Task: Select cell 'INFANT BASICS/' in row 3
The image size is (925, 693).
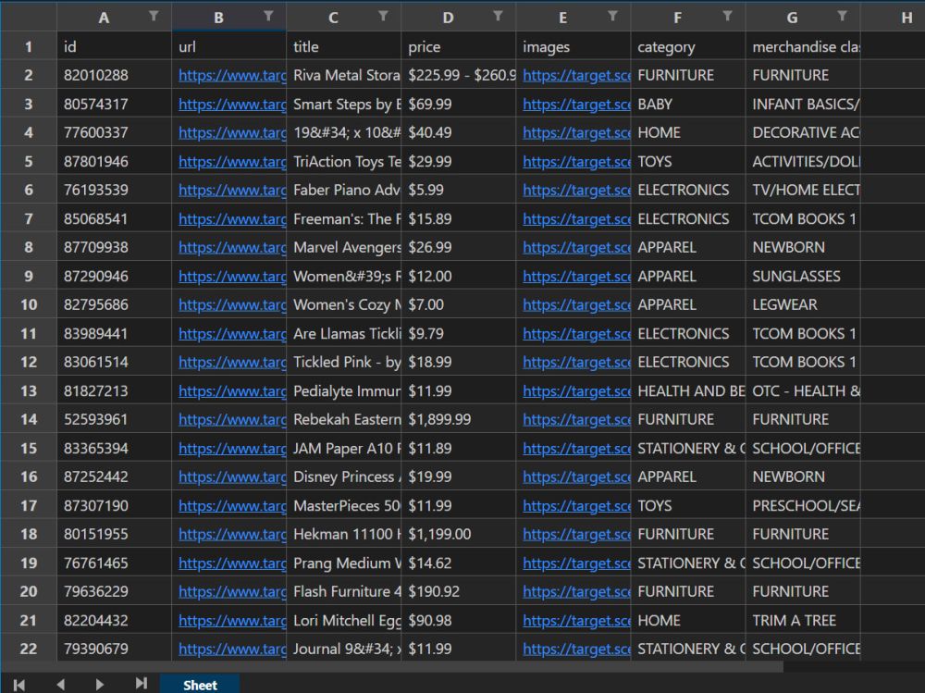Action: 803,105
